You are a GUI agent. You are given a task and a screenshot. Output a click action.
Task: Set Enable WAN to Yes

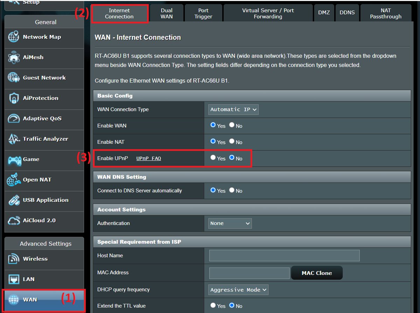point(213,125)
